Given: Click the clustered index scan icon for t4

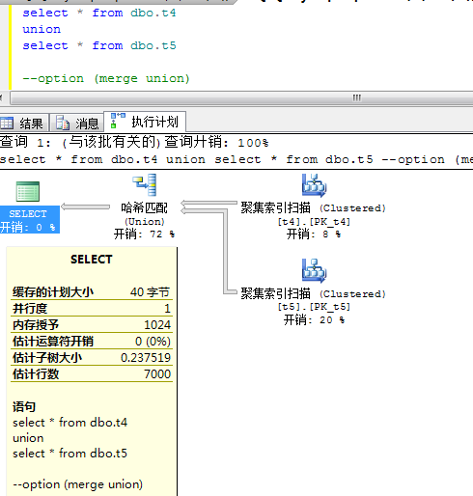Looking at the screenshot, I should click(x=314, y=185).
